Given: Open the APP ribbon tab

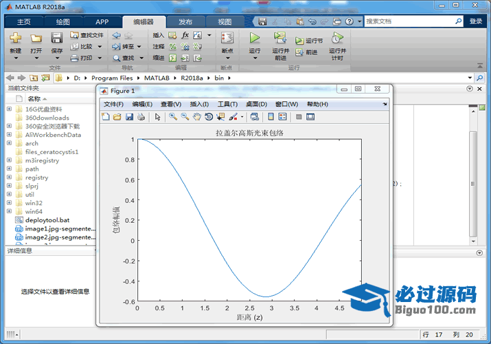Looking at the screenshot, I should click(102, 21).
